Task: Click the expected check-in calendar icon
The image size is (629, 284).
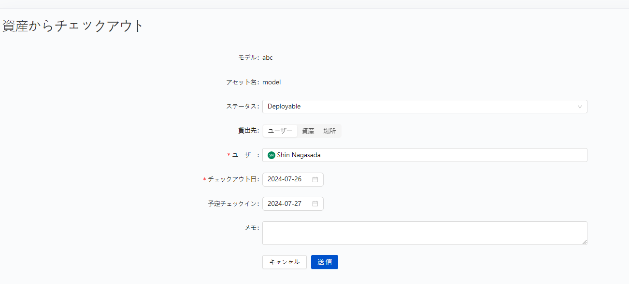Action: click(x=315, y=204)
